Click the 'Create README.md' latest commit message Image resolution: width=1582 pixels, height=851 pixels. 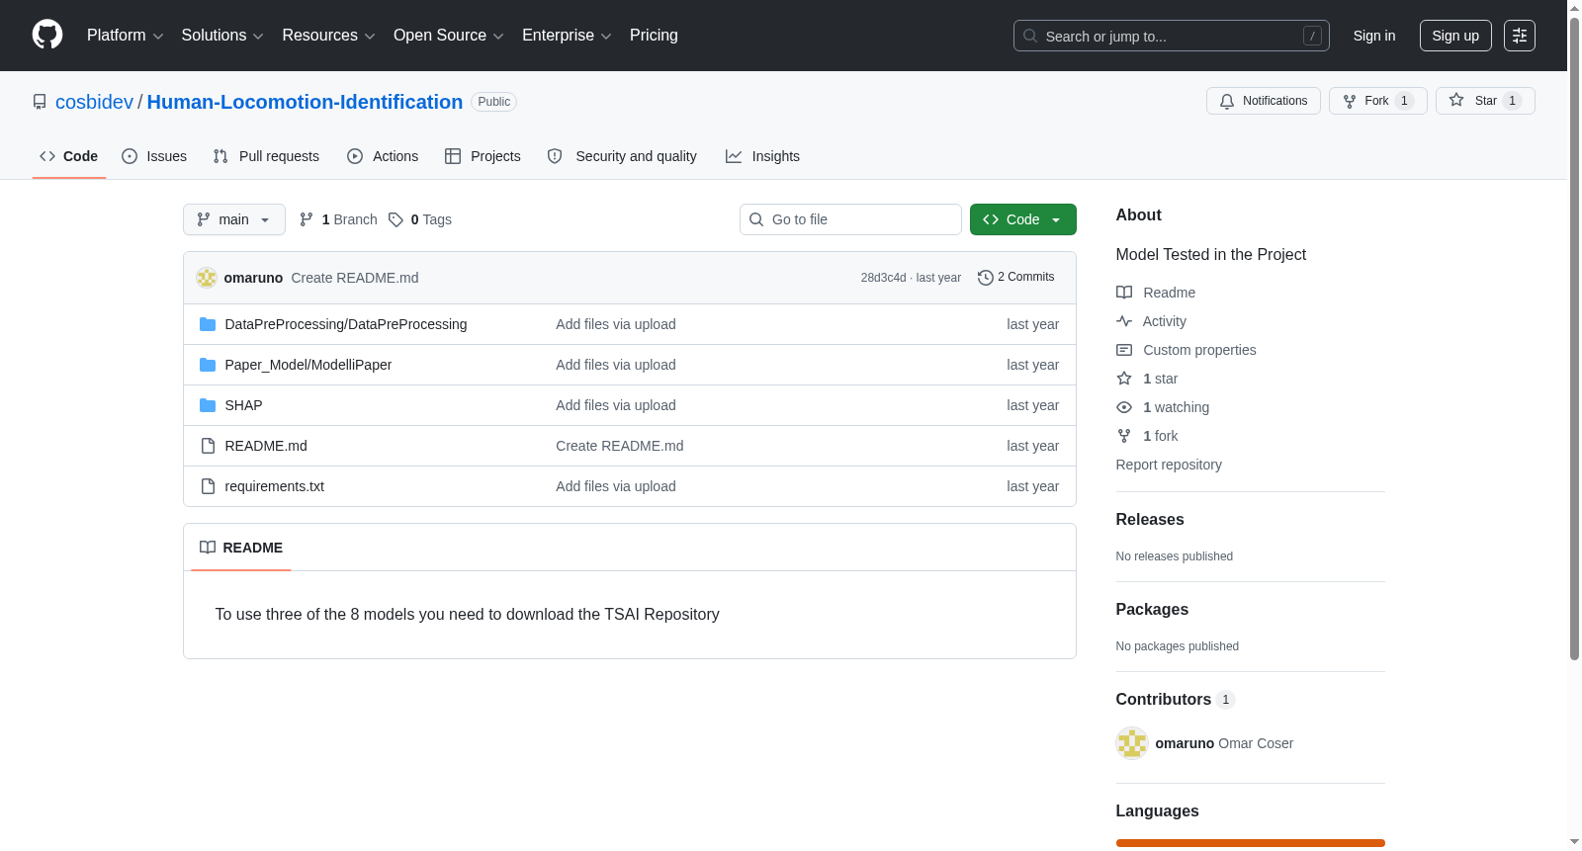[355, 278]
